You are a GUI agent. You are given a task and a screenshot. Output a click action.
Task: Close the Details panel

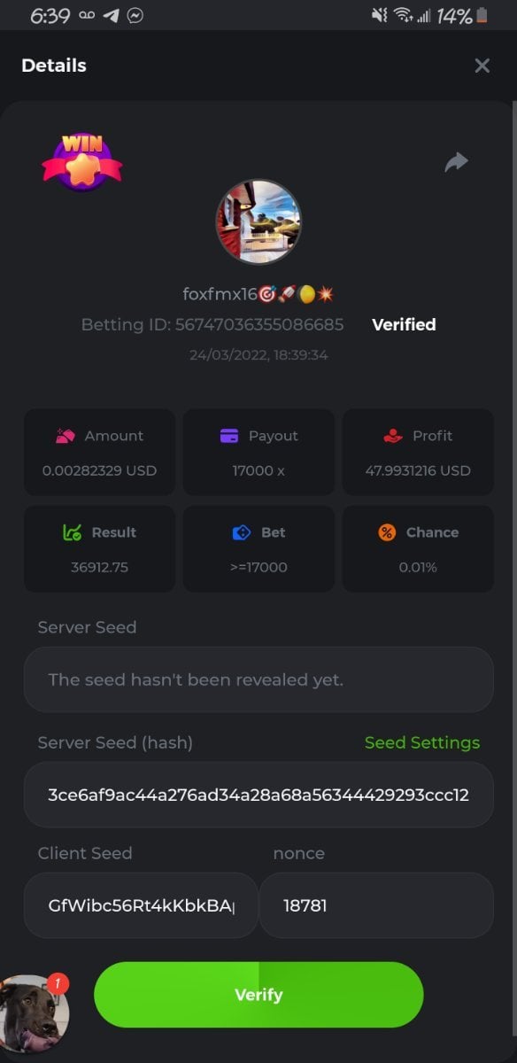[x=482, y=66]
